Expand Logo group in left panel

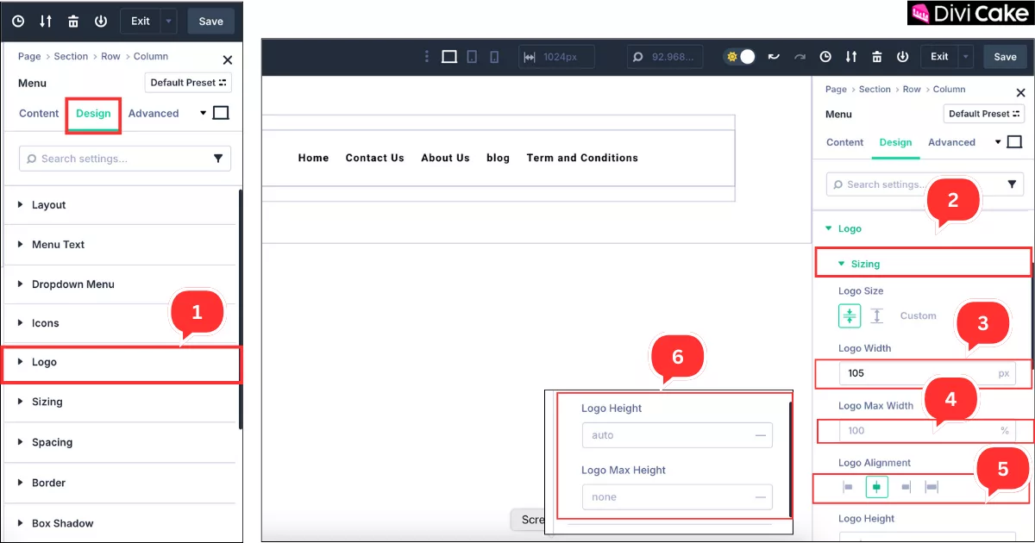pyautogui.click(x=121, y=363)
